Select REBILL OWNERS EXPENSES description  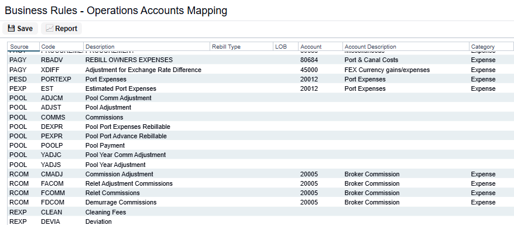129,60
